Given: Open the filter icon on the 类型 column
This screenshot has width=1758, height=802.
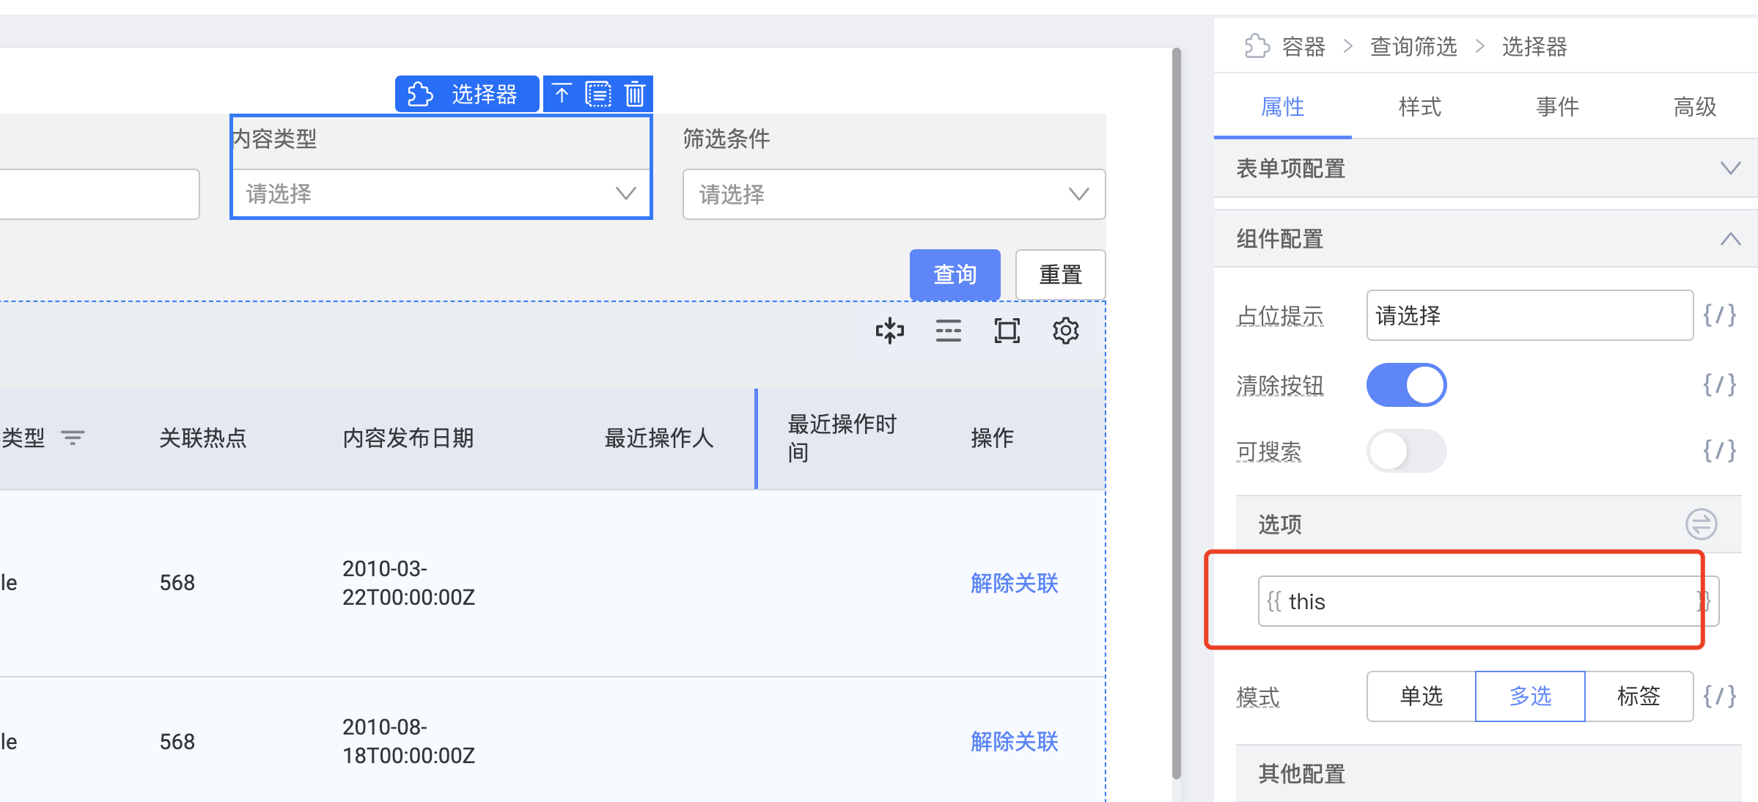Looking at the screenshot, I should tap(73, 438).
